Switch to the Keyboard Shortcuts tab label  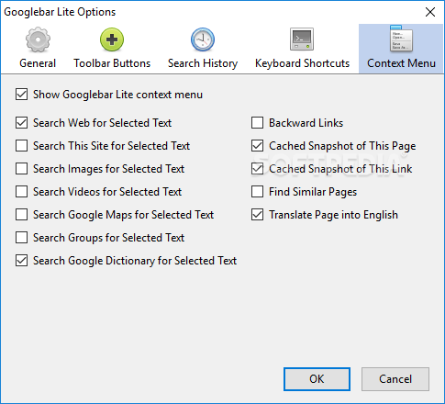click(302, 63)
